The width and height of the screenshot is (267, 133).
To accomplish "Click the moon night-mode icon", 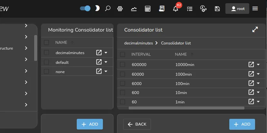I will pos(97,8).
